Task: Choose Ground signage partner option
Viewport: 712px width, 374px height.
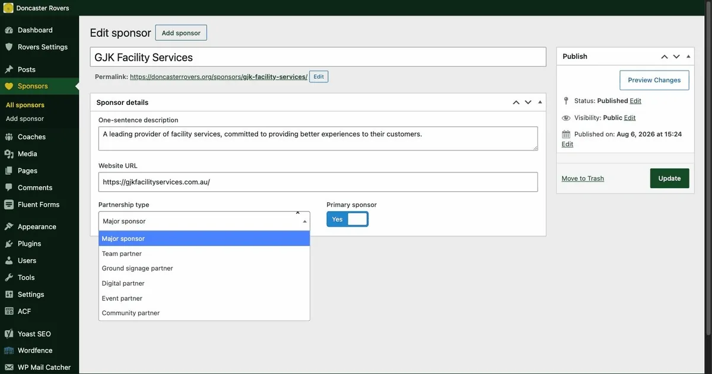Action: [204, 268]
